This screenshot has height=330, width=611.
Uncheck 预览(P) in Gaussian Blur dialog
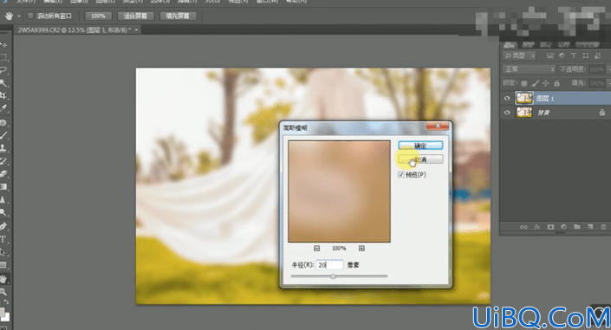pyautogui.click(x=401, y=175)
